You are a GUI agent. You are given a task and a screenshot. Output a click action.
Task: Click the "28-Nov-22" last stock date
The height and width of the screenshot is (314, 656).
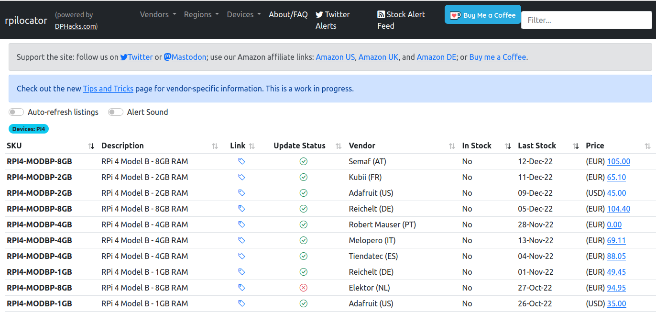(536, 224)
